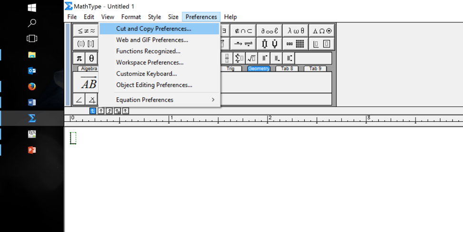The image size is (463, 232).
Task: Switch to the Trig tab
Action: [x=230, y=69]
